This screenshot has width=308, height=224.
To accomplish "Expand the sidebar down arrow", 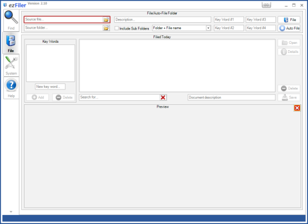I will pyautogui.click(x=11, y=211).
